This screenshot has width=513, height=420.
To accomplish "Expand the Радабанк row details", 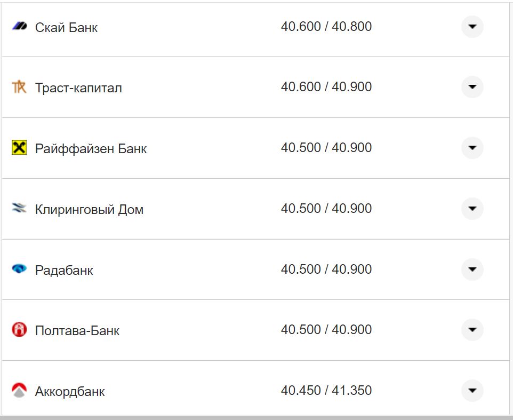I will [471, 270].
